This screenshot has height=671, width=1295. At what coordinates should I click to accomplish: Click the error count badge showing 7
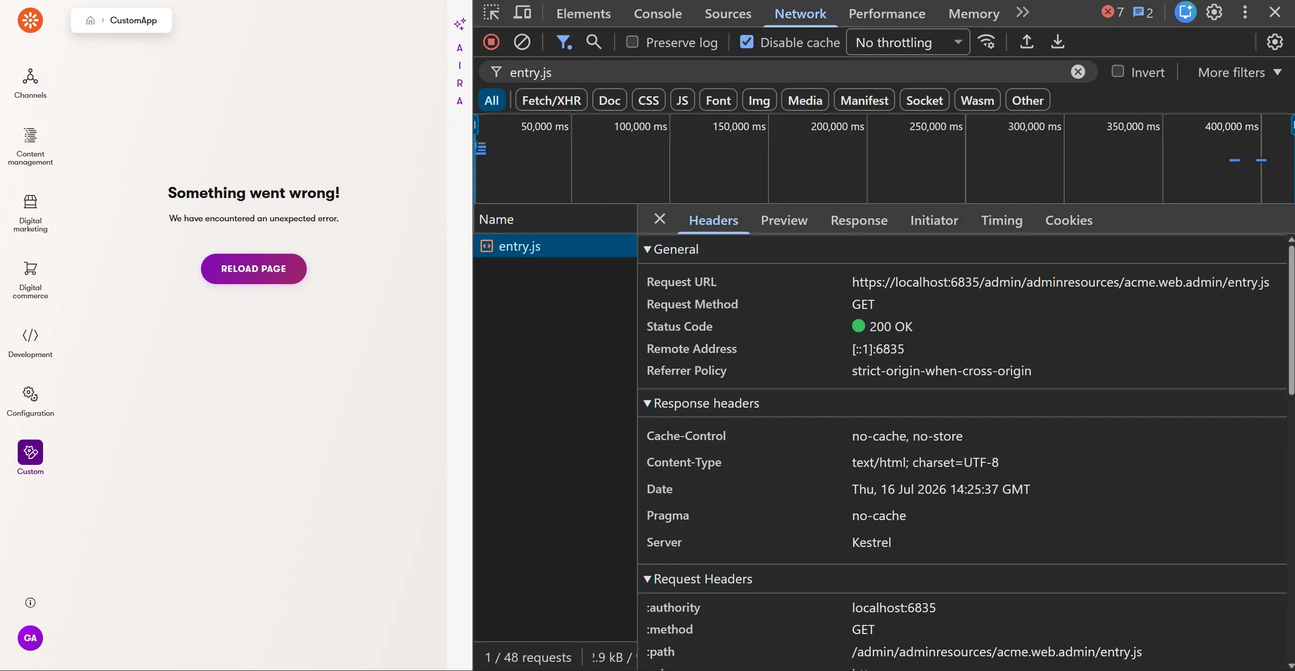[1113, 12]
